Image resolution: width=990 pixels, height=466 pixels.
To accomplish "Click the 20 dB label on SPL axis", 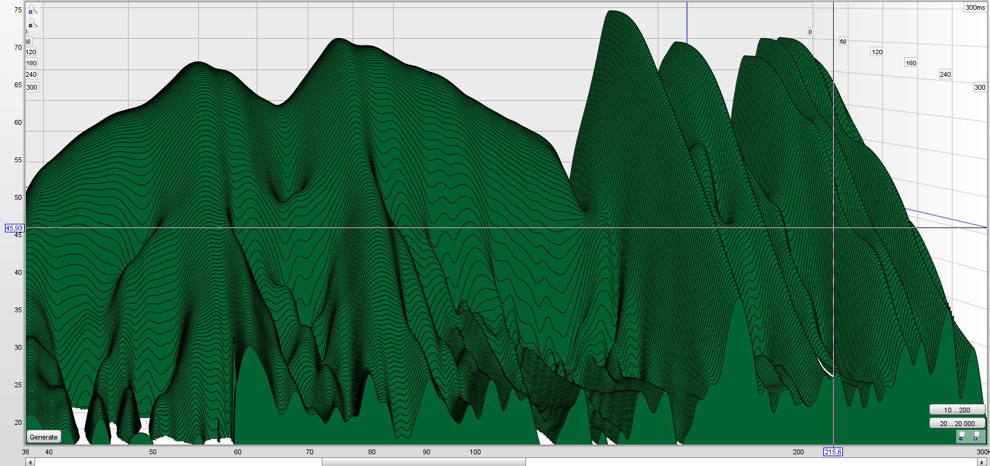I will pos(18,422).
